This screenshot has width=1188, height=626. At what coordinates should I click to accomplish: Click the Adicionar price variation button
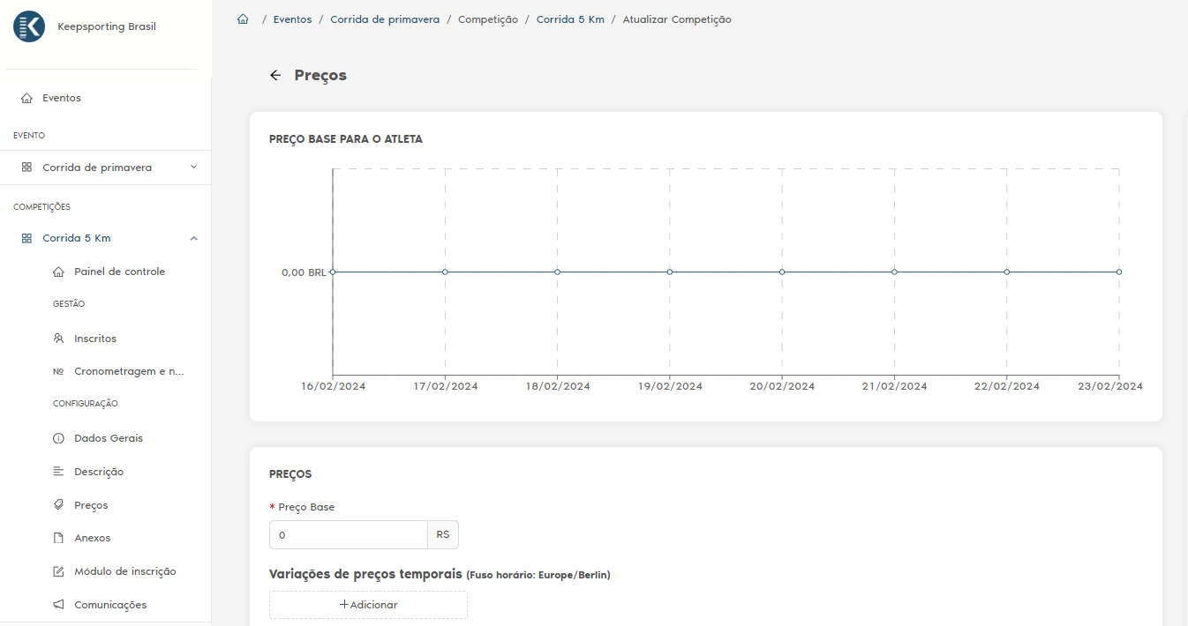[368, 605]
